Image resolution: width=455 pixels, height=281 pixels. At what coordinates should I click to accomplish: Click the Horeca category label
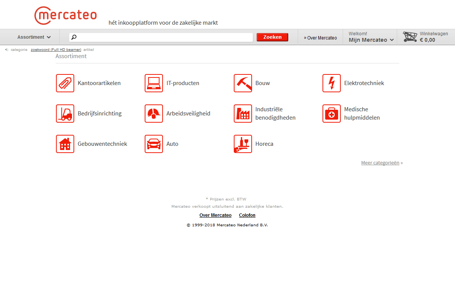[264, 144]
